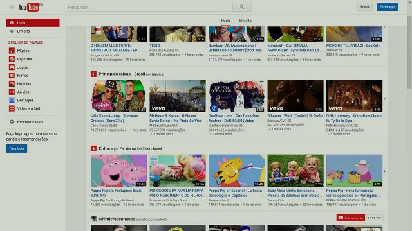412x231 pixels.
Task: Open the O Homem Mais Forte video title
Action: (x=115, y=48)
